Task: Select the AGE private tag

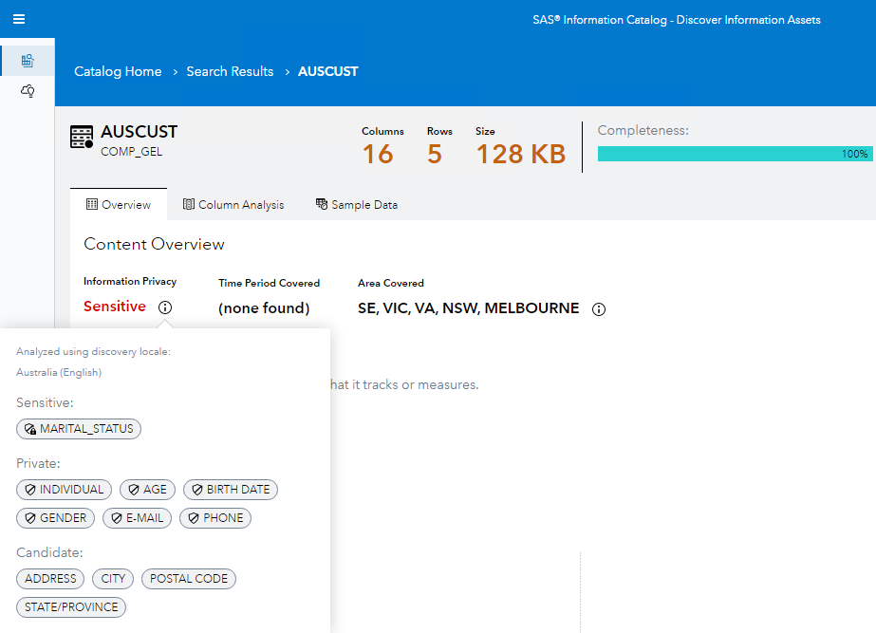Action: click(147, 490)
